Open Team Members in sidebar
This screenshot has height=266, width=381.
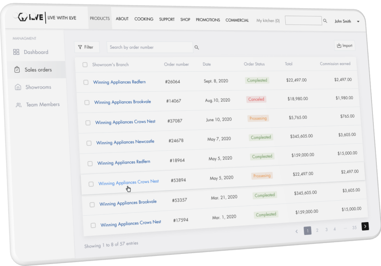point(43,105)
